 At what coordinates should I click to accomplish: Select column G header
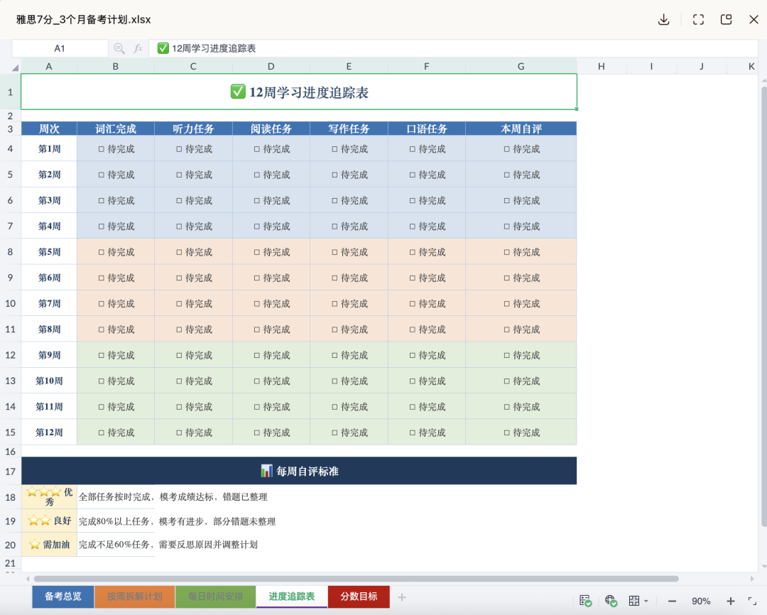[521, 67]
